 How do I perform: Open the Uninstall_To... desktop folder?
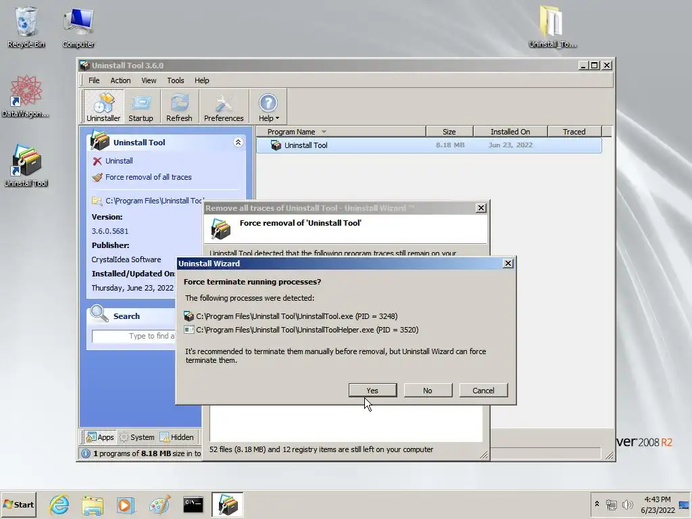tap(553, 27)
